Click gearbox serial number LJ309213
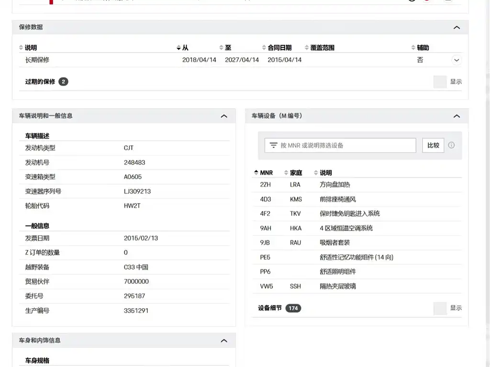The width and height of the screenshot is (490, 367). click(x=137, y=191)
